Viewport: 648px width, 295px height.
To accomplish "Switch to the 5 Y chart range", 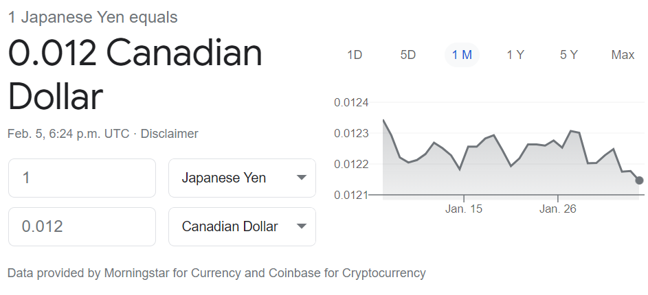I will (x=569, y=55).
